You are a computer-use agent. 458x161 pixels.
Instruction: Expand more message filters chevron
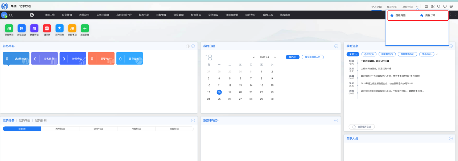pos(437,54)
